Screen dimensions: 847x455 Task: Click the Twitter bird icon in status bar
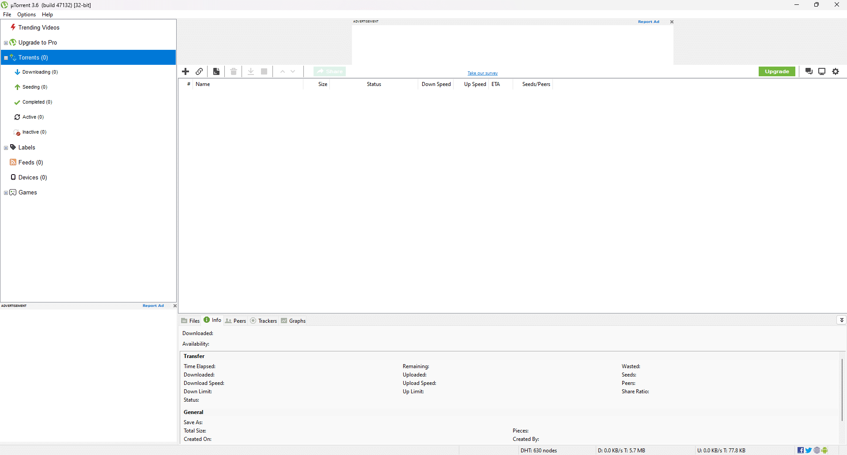point(808,450)
